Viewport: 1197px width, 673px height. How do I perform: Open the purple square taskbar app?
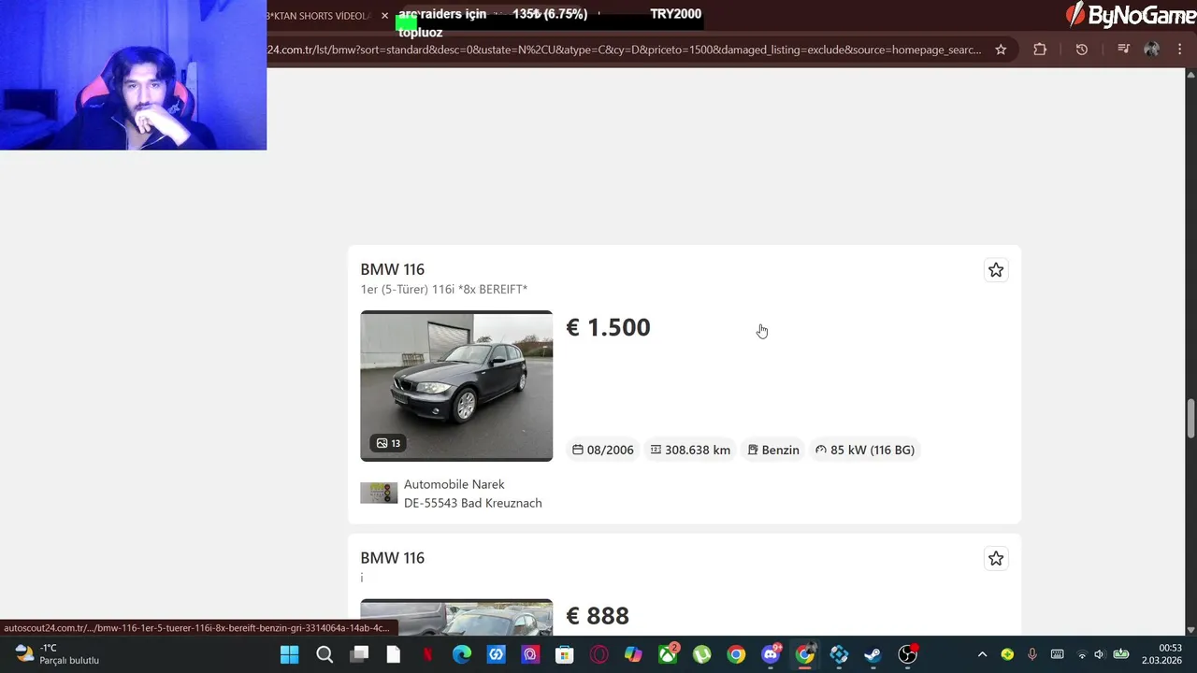[x=530, y=654]
